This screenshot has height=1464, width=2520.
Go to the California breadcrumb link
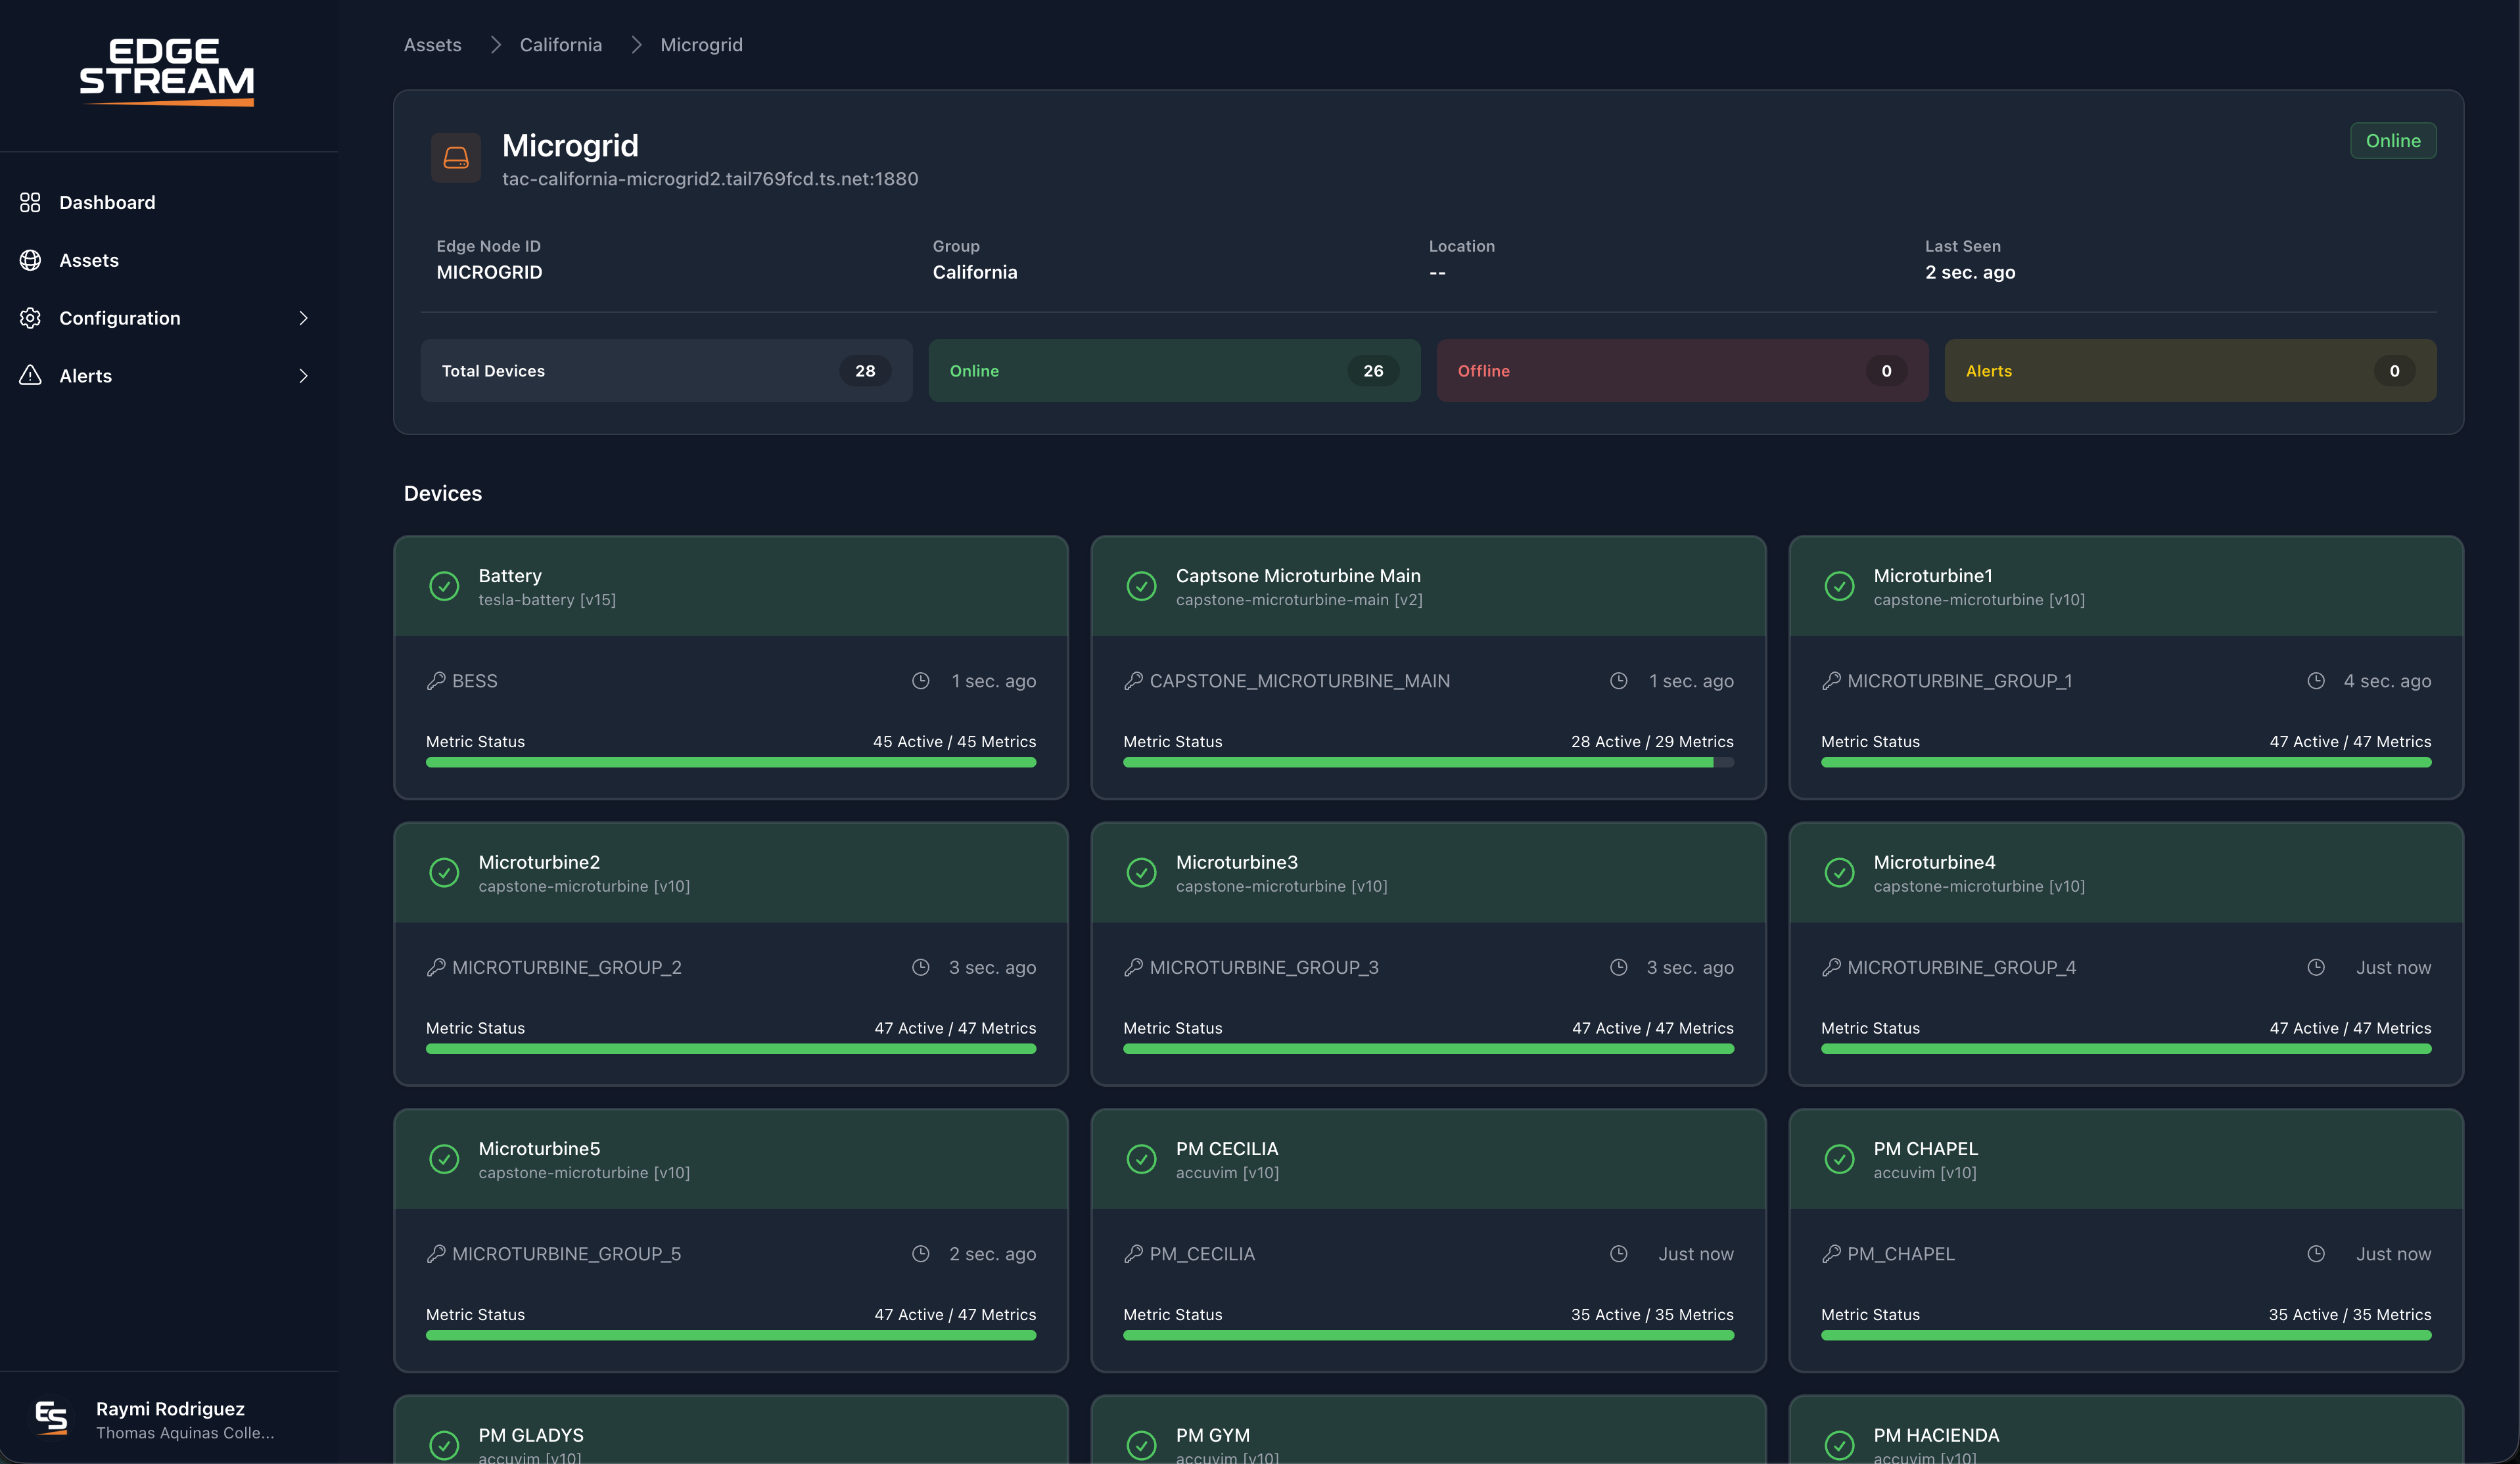[561, 45]
